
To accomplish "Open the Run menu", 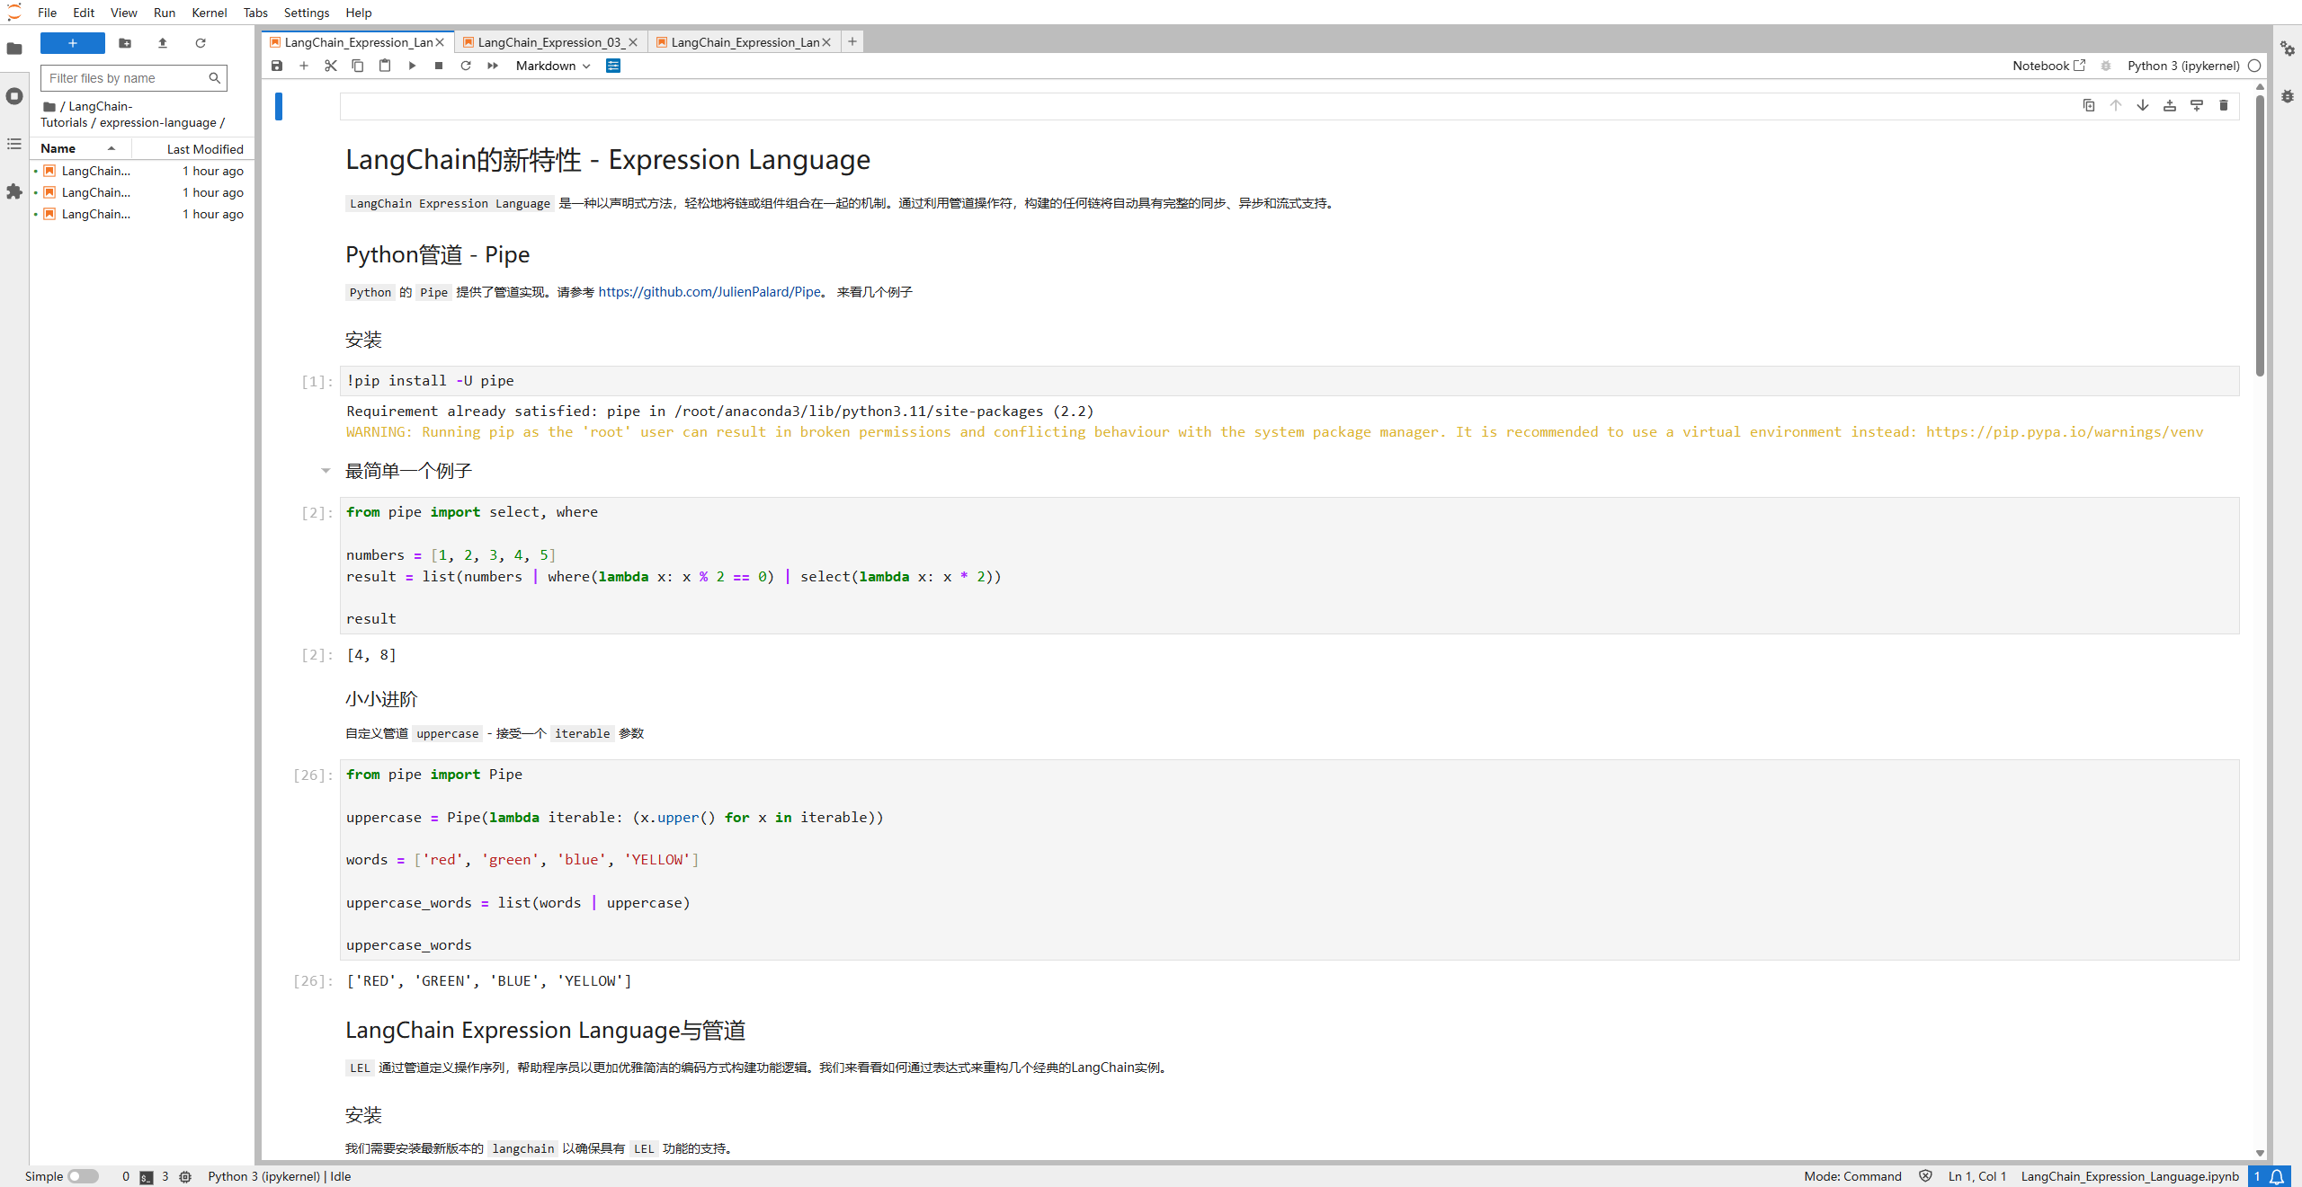I will click(x=165, y=13).
